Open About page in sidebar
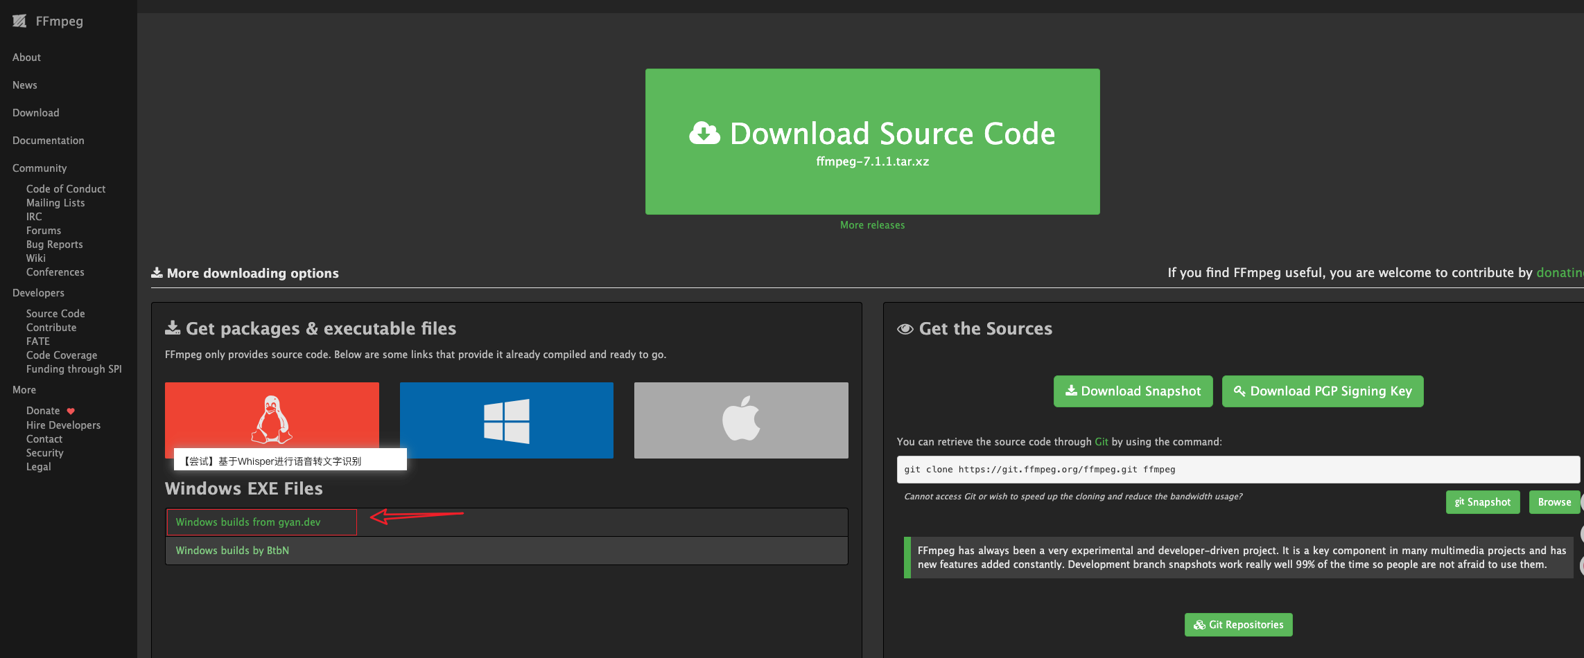This screenshot has height=658, width=1584. coord(26,57)
